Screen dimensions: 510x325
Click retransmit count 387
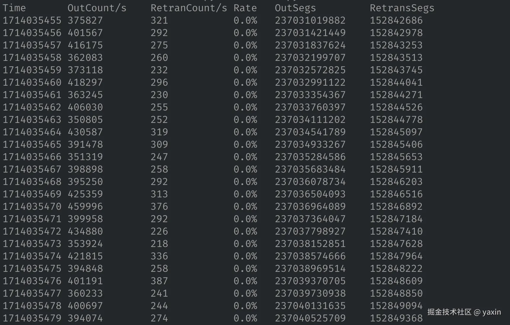(x=159, y=281)
